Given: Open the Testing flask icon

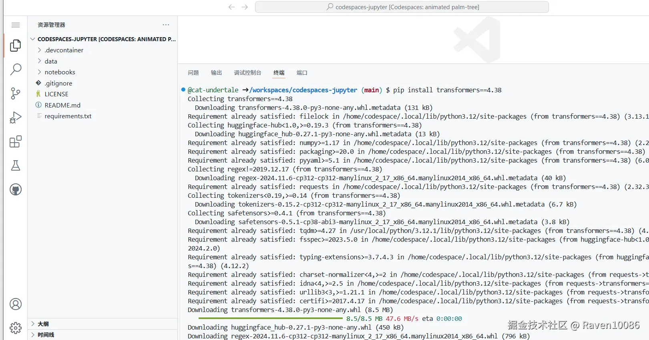Looking at the screenshot, I should click(16, 165).
